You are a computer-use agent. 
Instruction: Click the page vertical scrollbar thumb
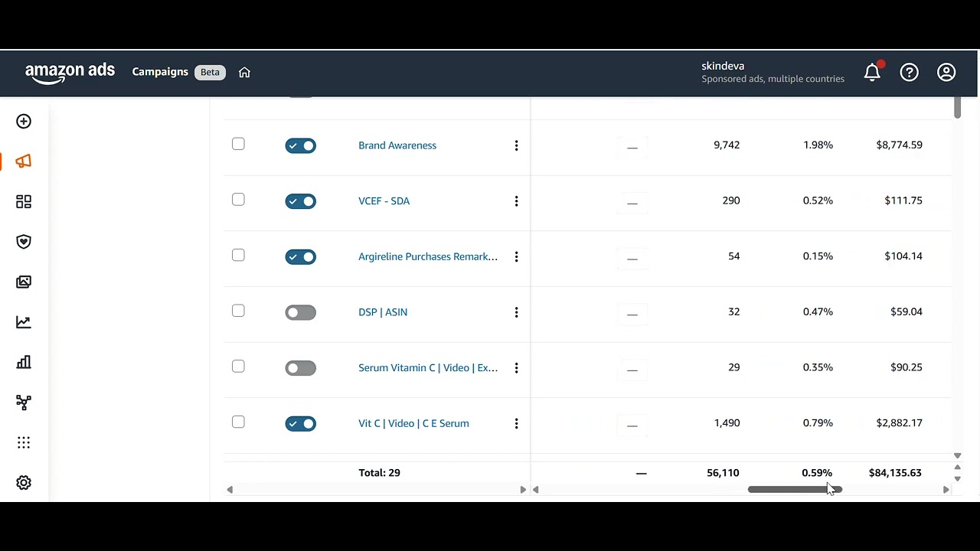(x=957, y=108)
